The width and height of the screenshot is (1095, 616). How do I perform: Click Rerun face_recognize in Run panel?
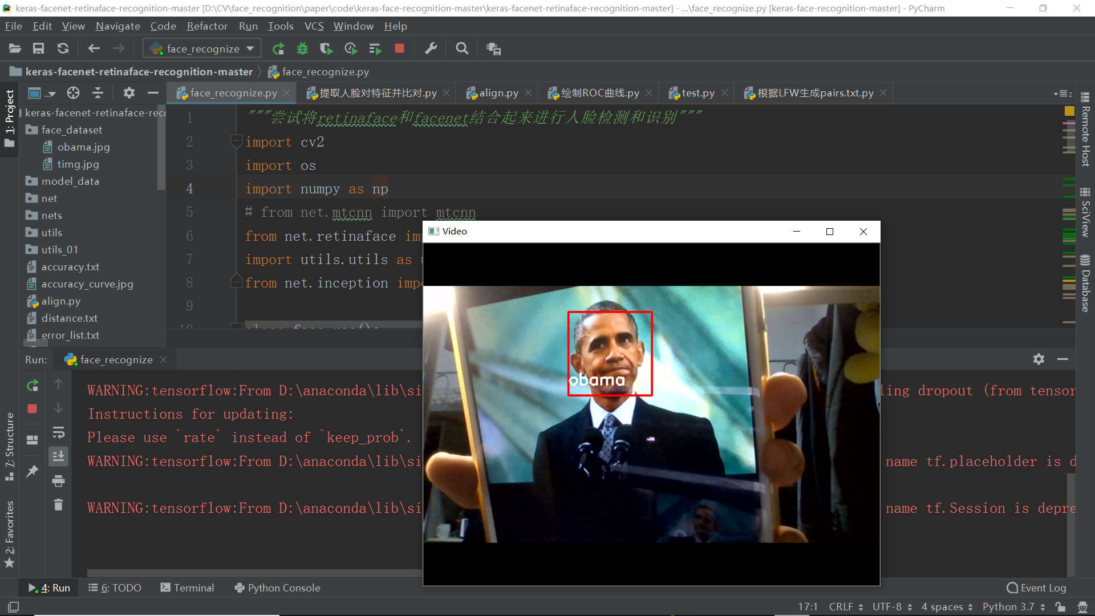click(33, 386)
